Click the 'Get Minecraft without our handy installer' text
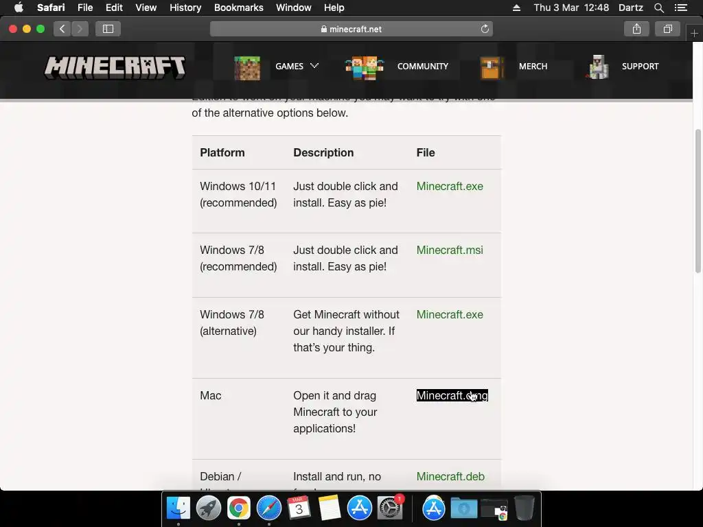 (346, 331)
